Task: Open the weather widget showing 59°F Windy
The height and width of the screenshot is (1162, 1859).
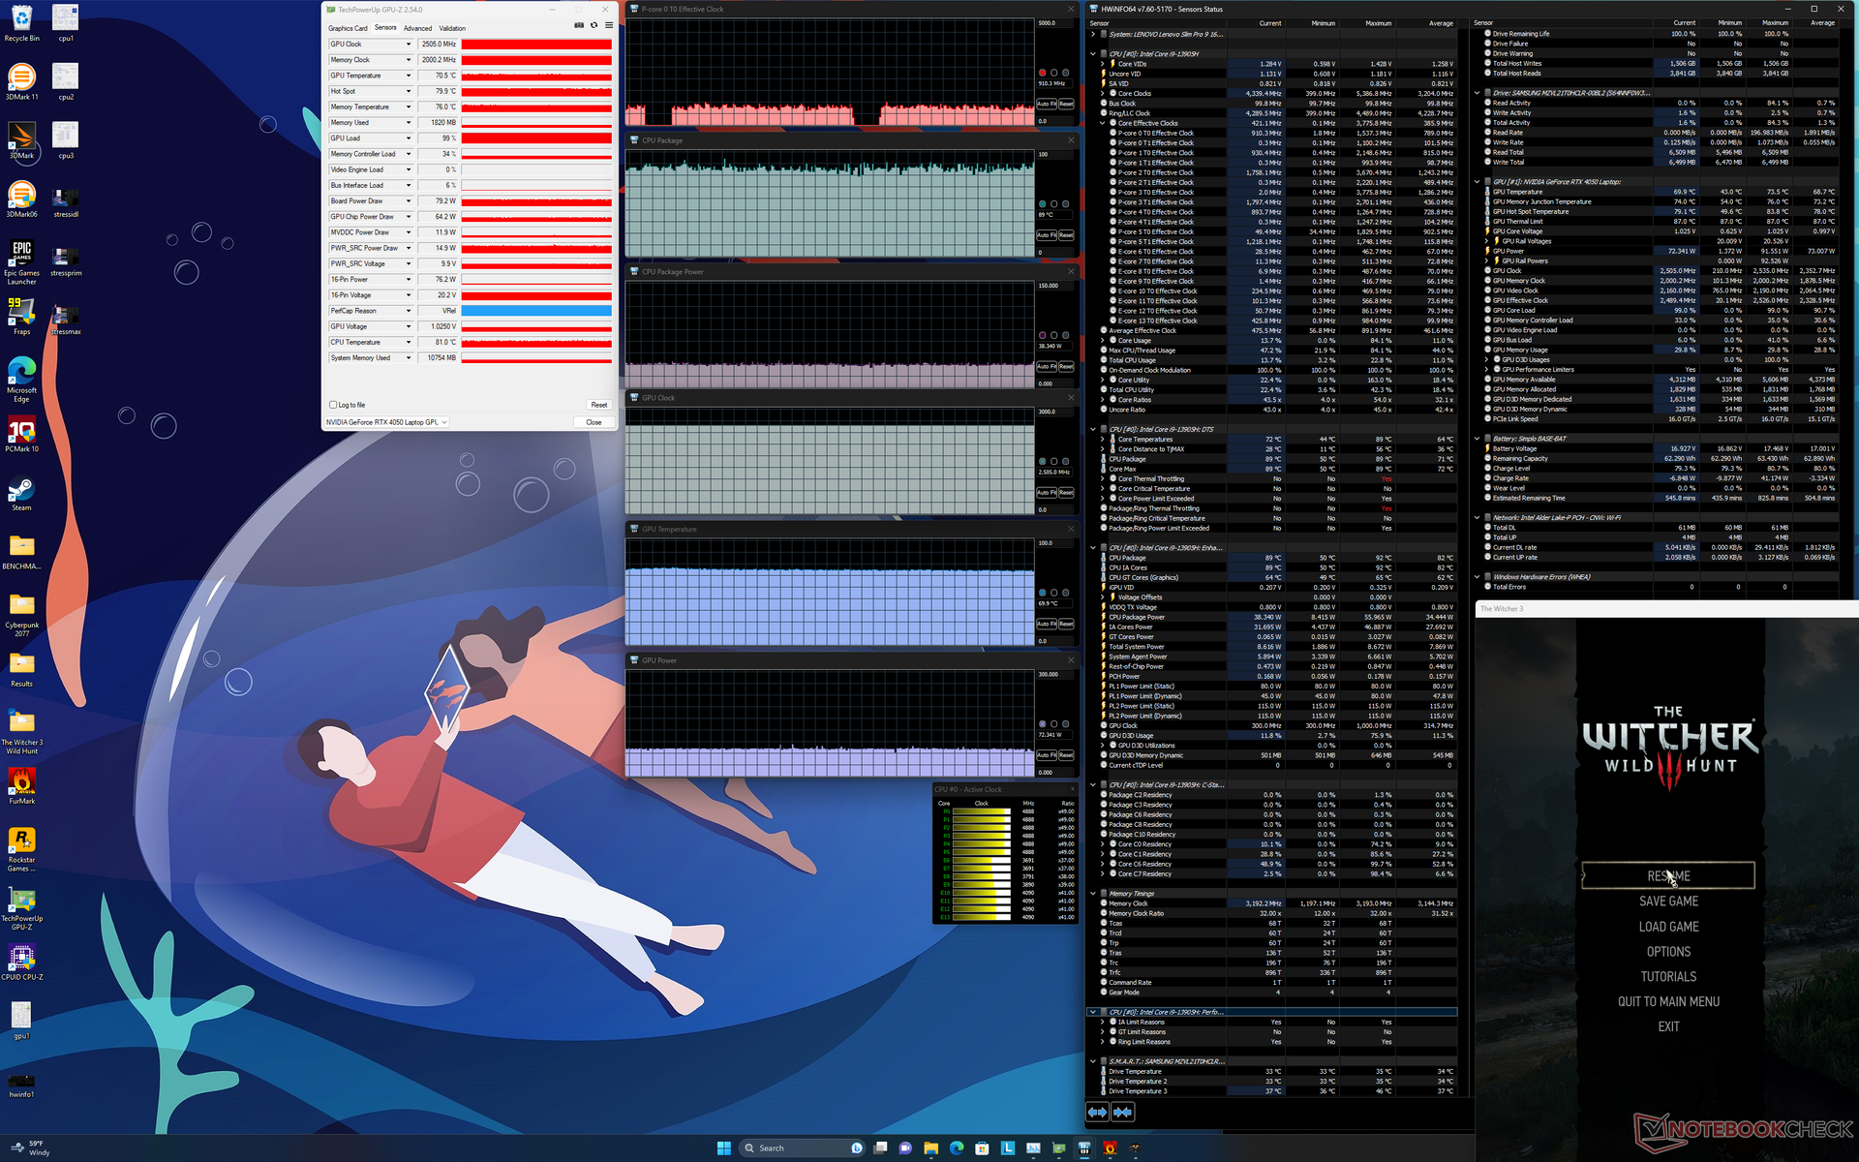Action: tap(29, 1147)
